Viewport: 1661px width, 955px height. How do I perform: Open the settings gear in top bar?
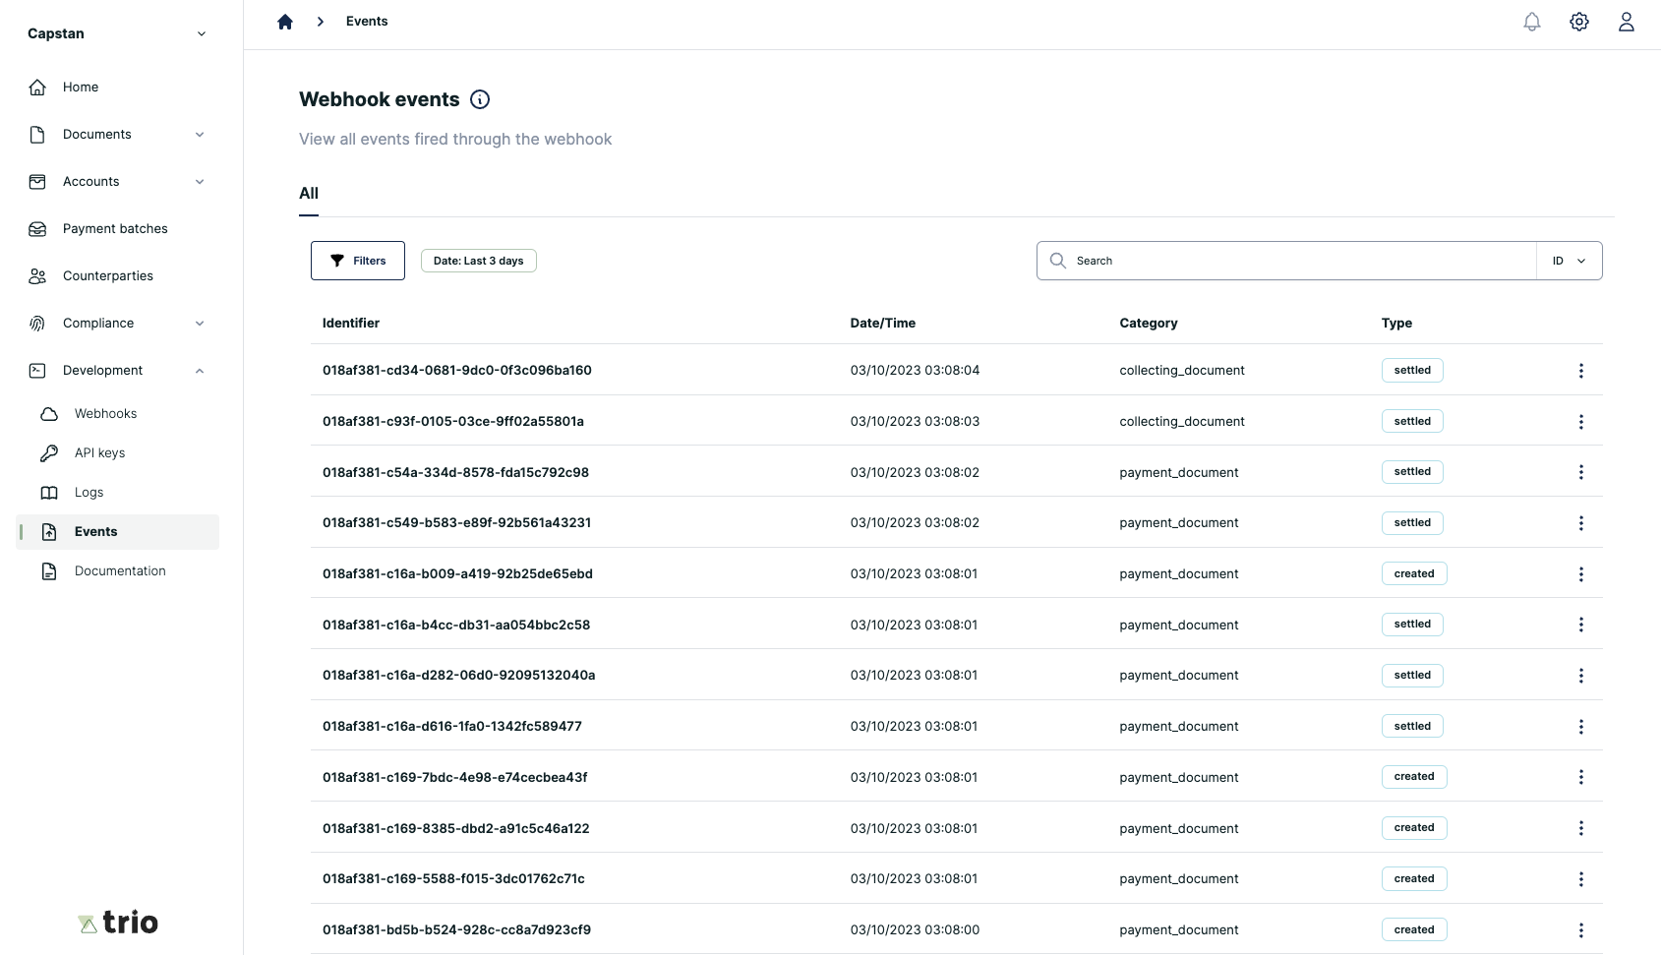click(1579, 22)
